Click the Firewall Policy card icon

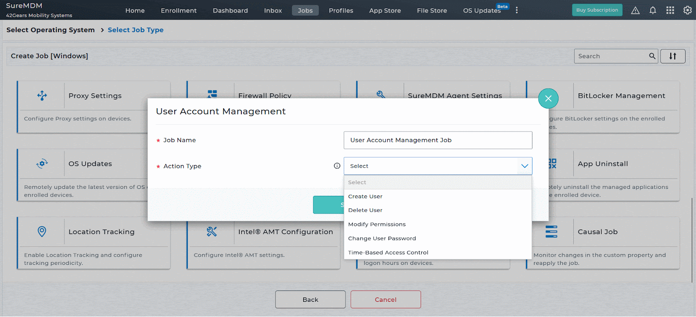[x=212, y=94]
